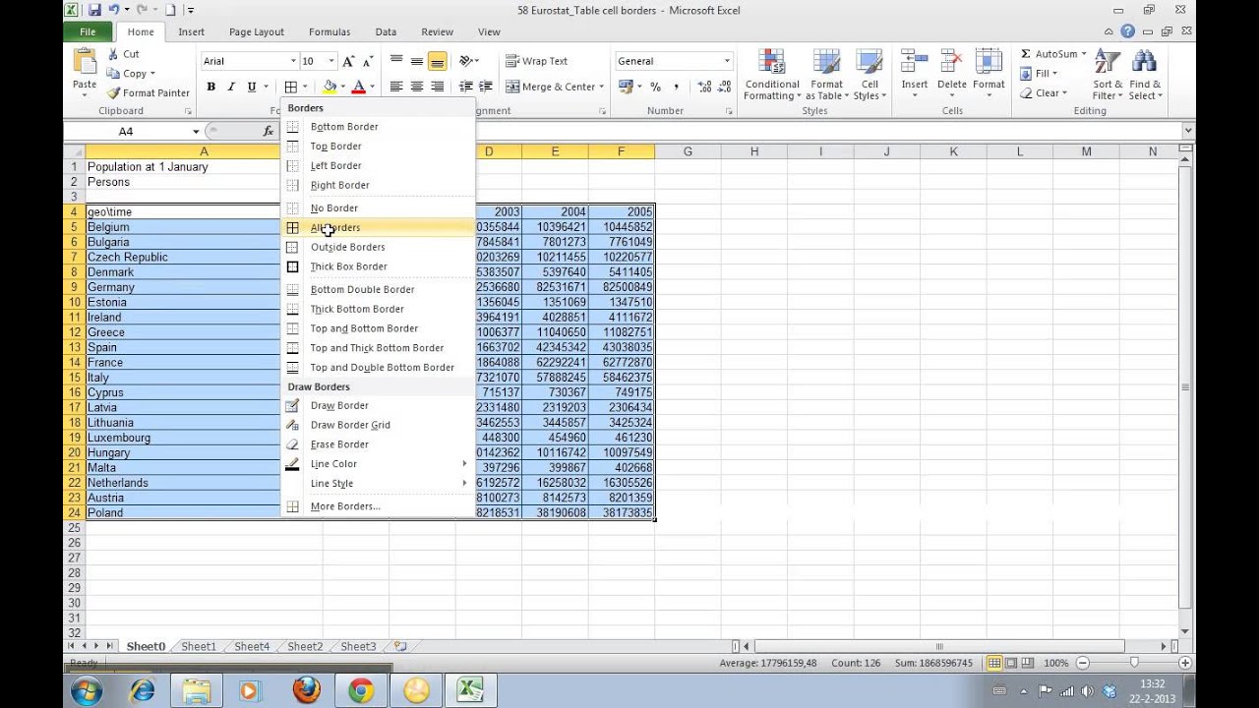Toggle Wrap Text
This screenshot has height=708, width=1259.
pyautogui.click(x=536, y=61)
